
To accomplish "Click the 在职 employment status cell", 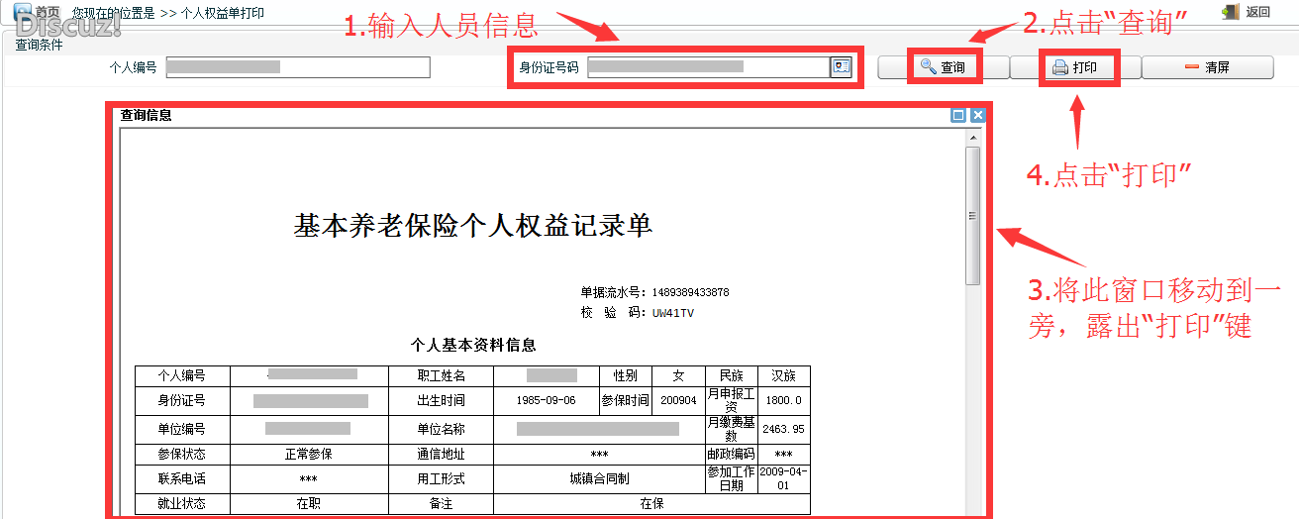I will (309, 503).
